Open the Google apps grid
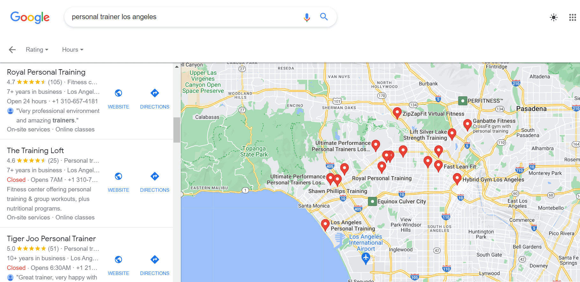 click(x=572, y=18)
